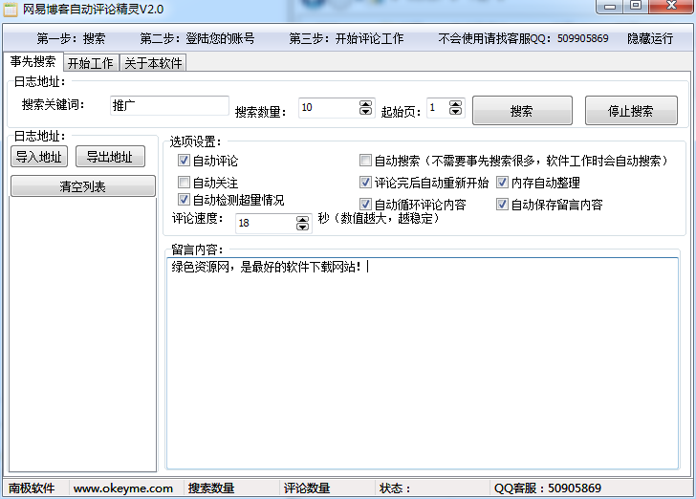Switch to the 事先搜索 tab
This screenshot has height=499, width=696.
pos(33,61)
